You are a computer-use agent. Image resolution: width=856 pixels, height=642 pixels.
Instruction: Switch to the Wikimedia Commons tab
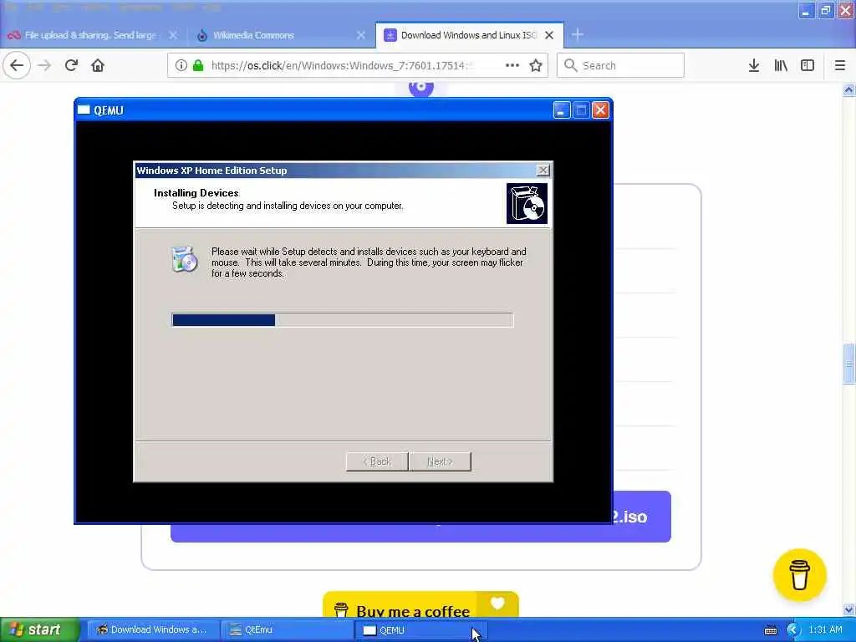point(282,35)
